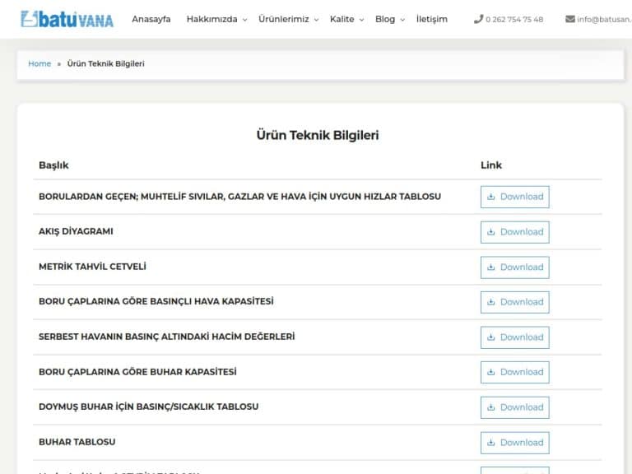This screenshot has height=474, width=632.
Task: Open the Ürünlerimiz menu
Action: (284, 19)
